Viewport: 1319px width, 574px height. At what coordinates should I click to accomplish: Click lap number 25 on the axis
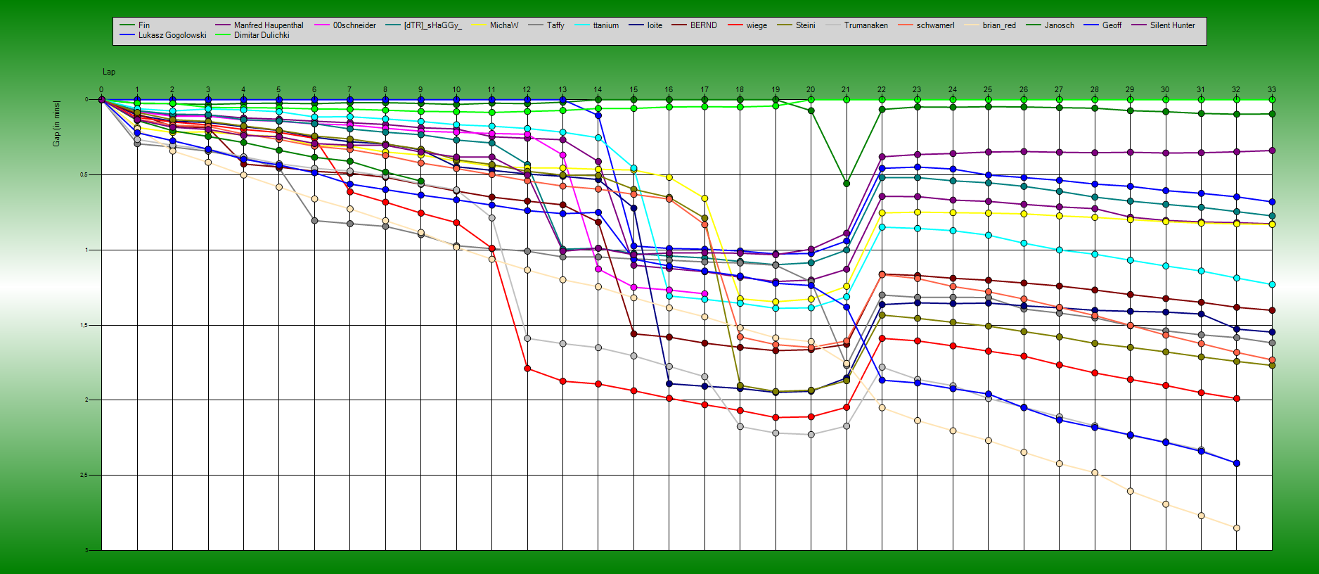click(988, 90)
